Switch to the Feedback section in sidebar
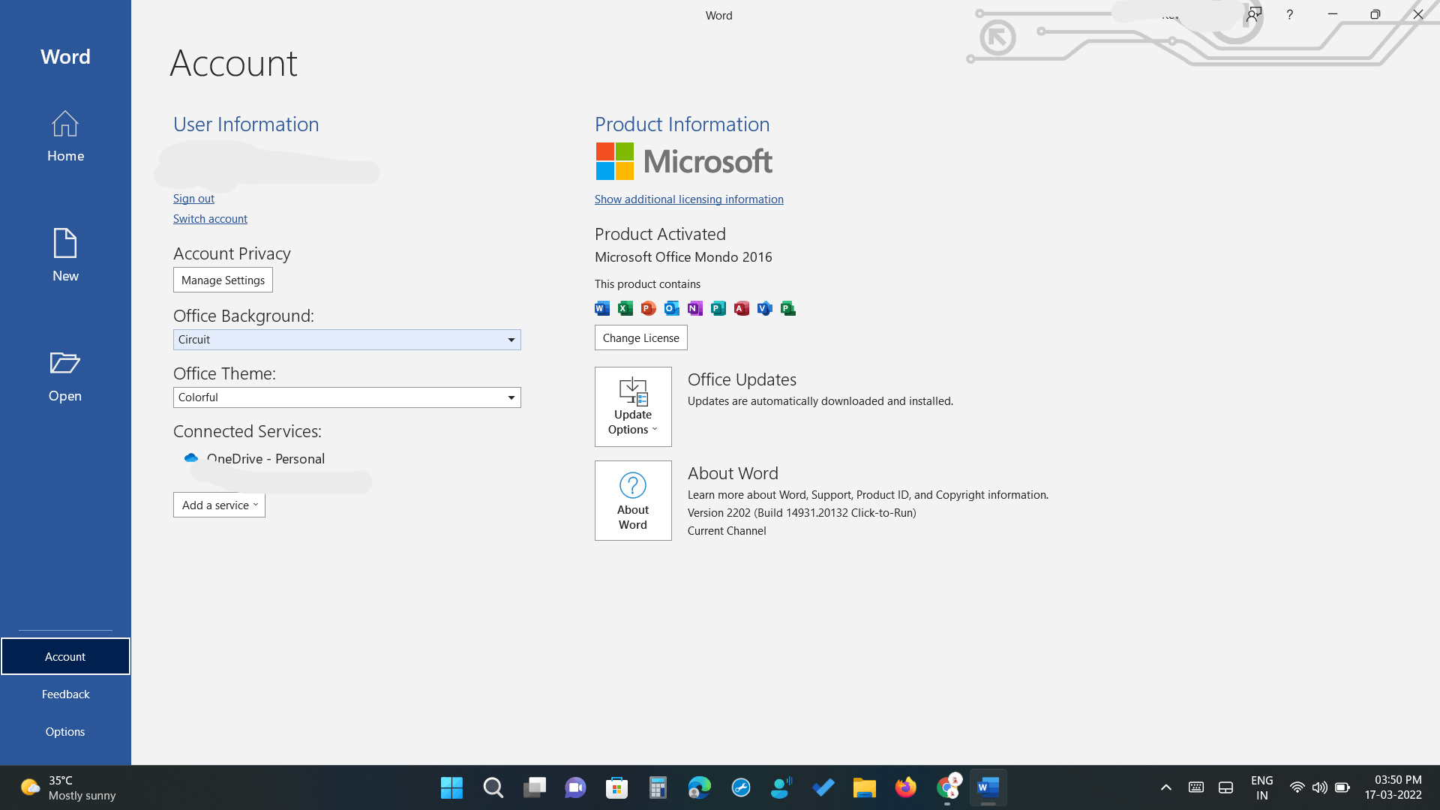Screen dimensions: 1440x810 (x=65, y=694)
